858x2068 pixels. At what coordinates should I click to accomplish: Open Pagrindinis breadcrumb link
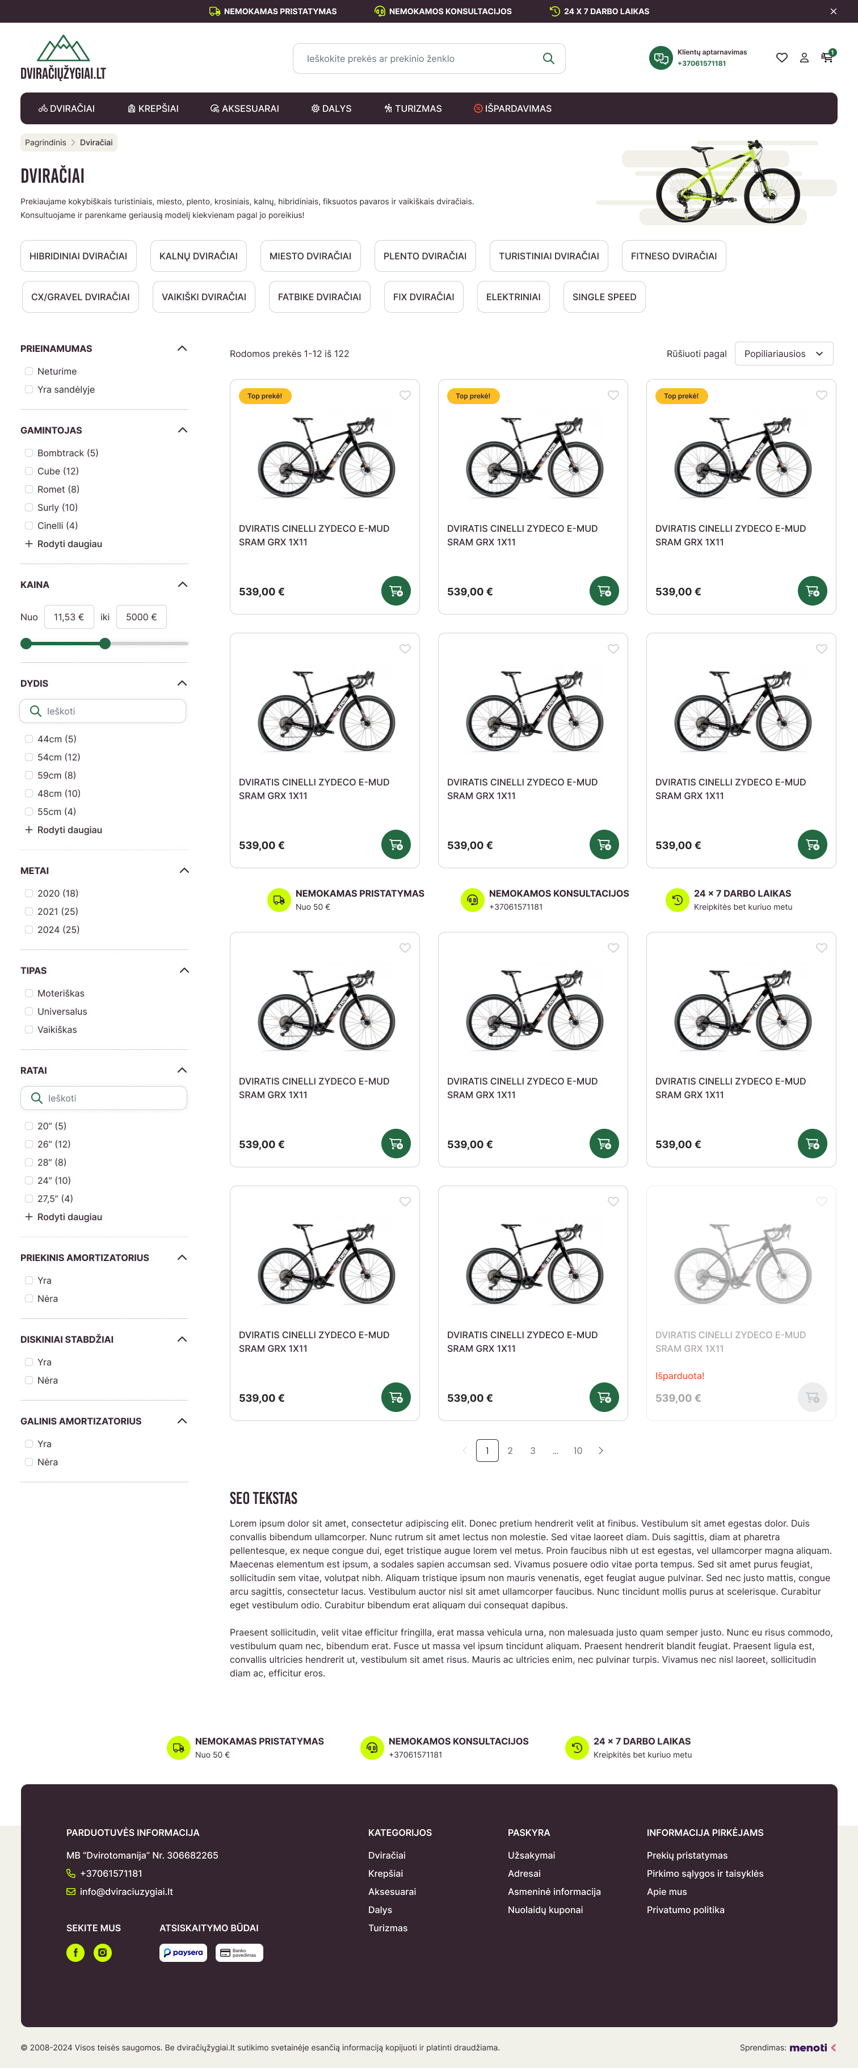click(x=46, y=142)
